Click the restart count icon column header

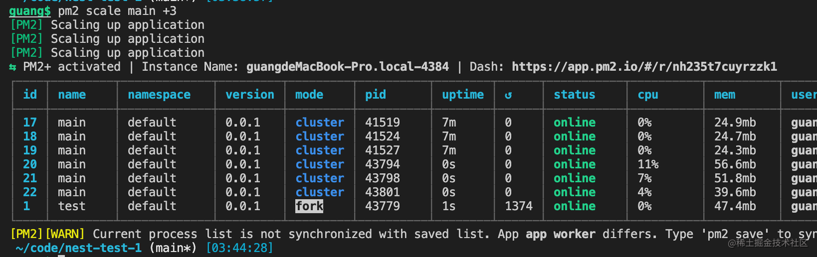[508, 95]
